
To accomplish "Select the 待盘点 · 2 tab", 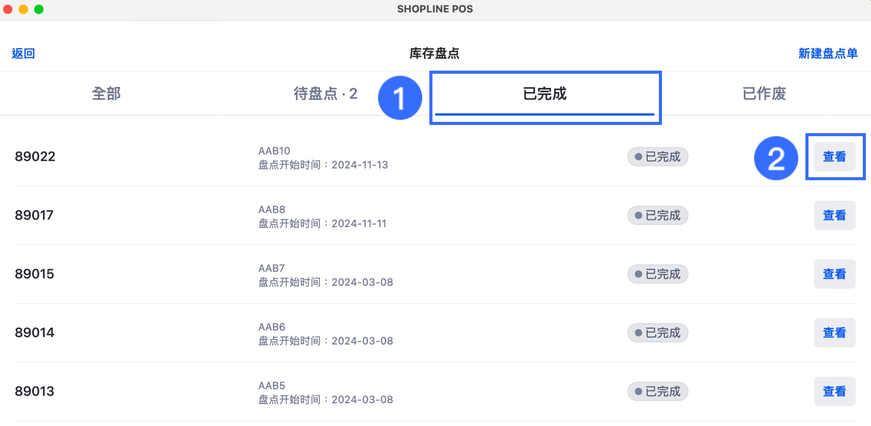I will pos(325,94).
